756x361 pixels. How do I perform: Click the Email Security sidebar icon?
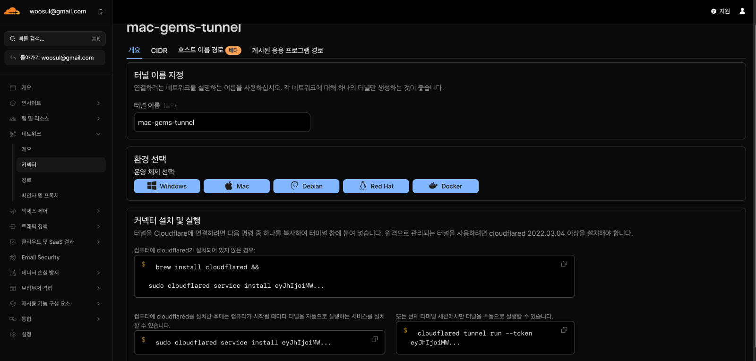point(13,258)
